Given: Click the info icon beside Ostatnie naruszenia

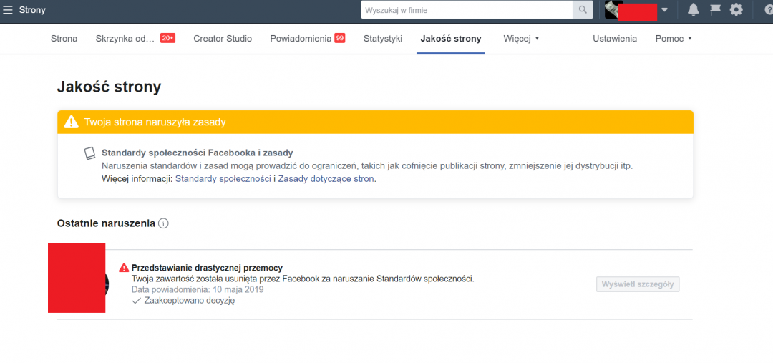Looking at the screenshot, I should coord(163,223).
